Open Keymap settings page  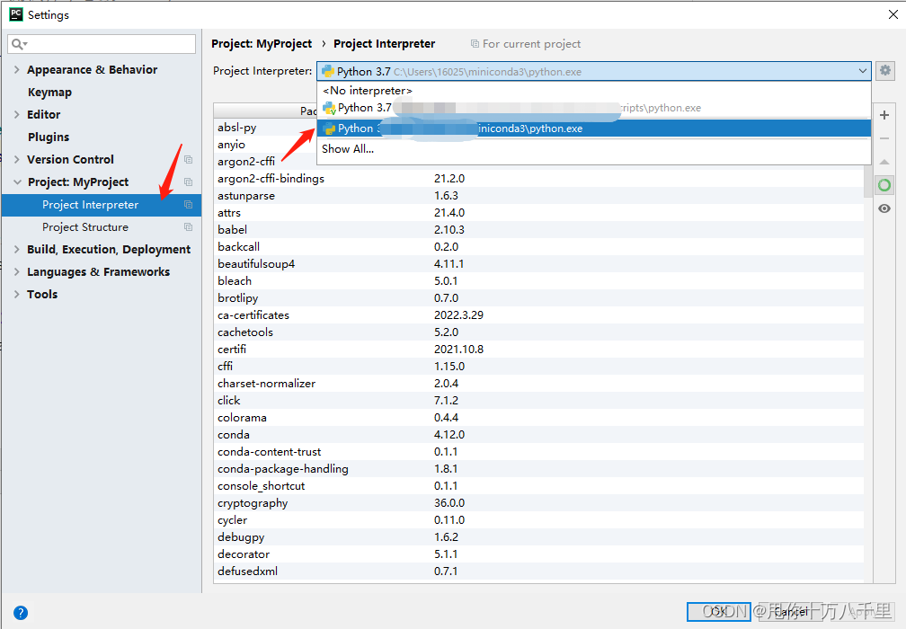pyautogui.click(x=49, y=93)
